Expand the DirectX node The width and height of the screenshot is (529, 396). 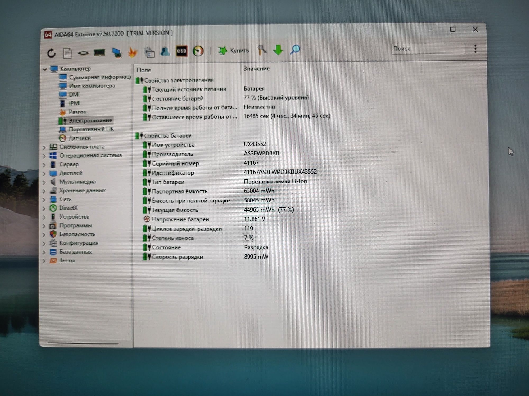pyautogui.click(x=44, y=209)
